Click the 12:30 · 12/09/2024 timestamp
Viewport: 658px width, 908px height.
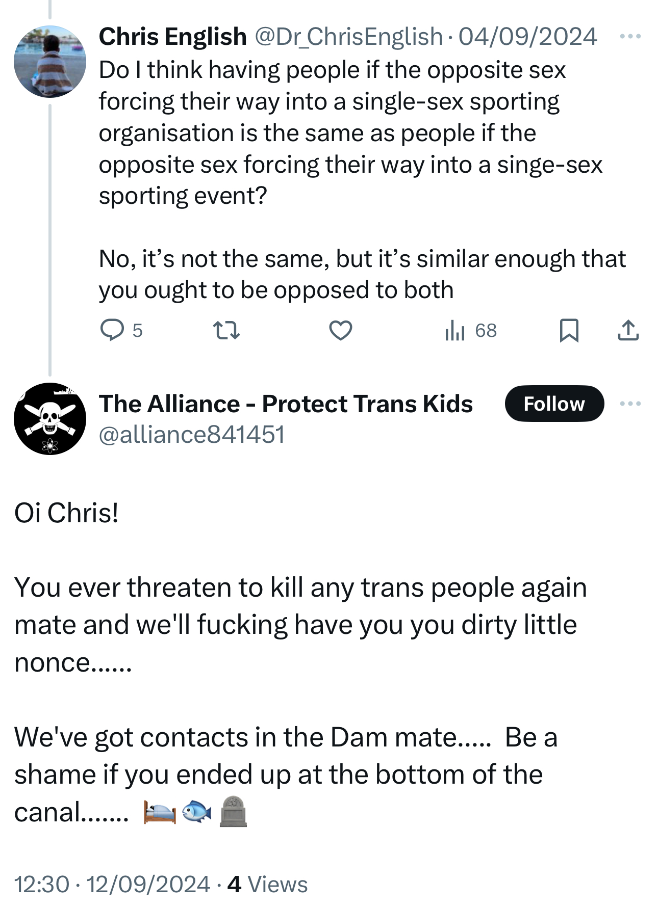pyautogui.click(x=112, y=884)
